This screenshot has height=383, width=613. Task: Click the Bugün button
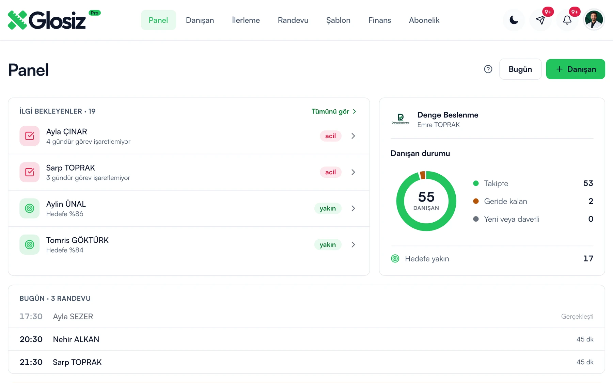tap(520, 69)
